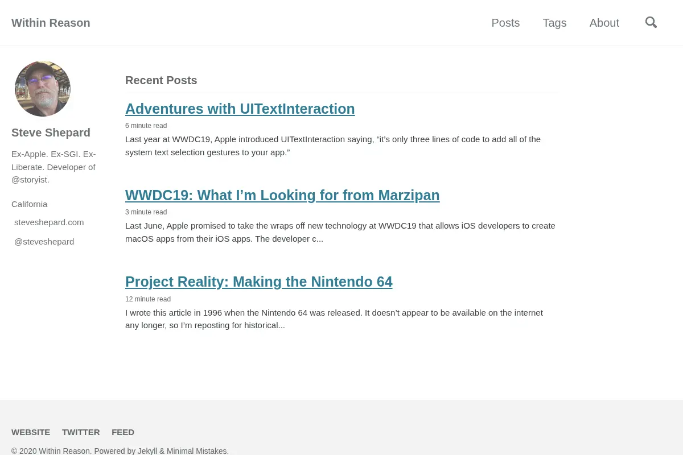This screenshot has width=683, height=455.
Task: Open WWDC19 Marzipan post title
Action: pos(282,195)
